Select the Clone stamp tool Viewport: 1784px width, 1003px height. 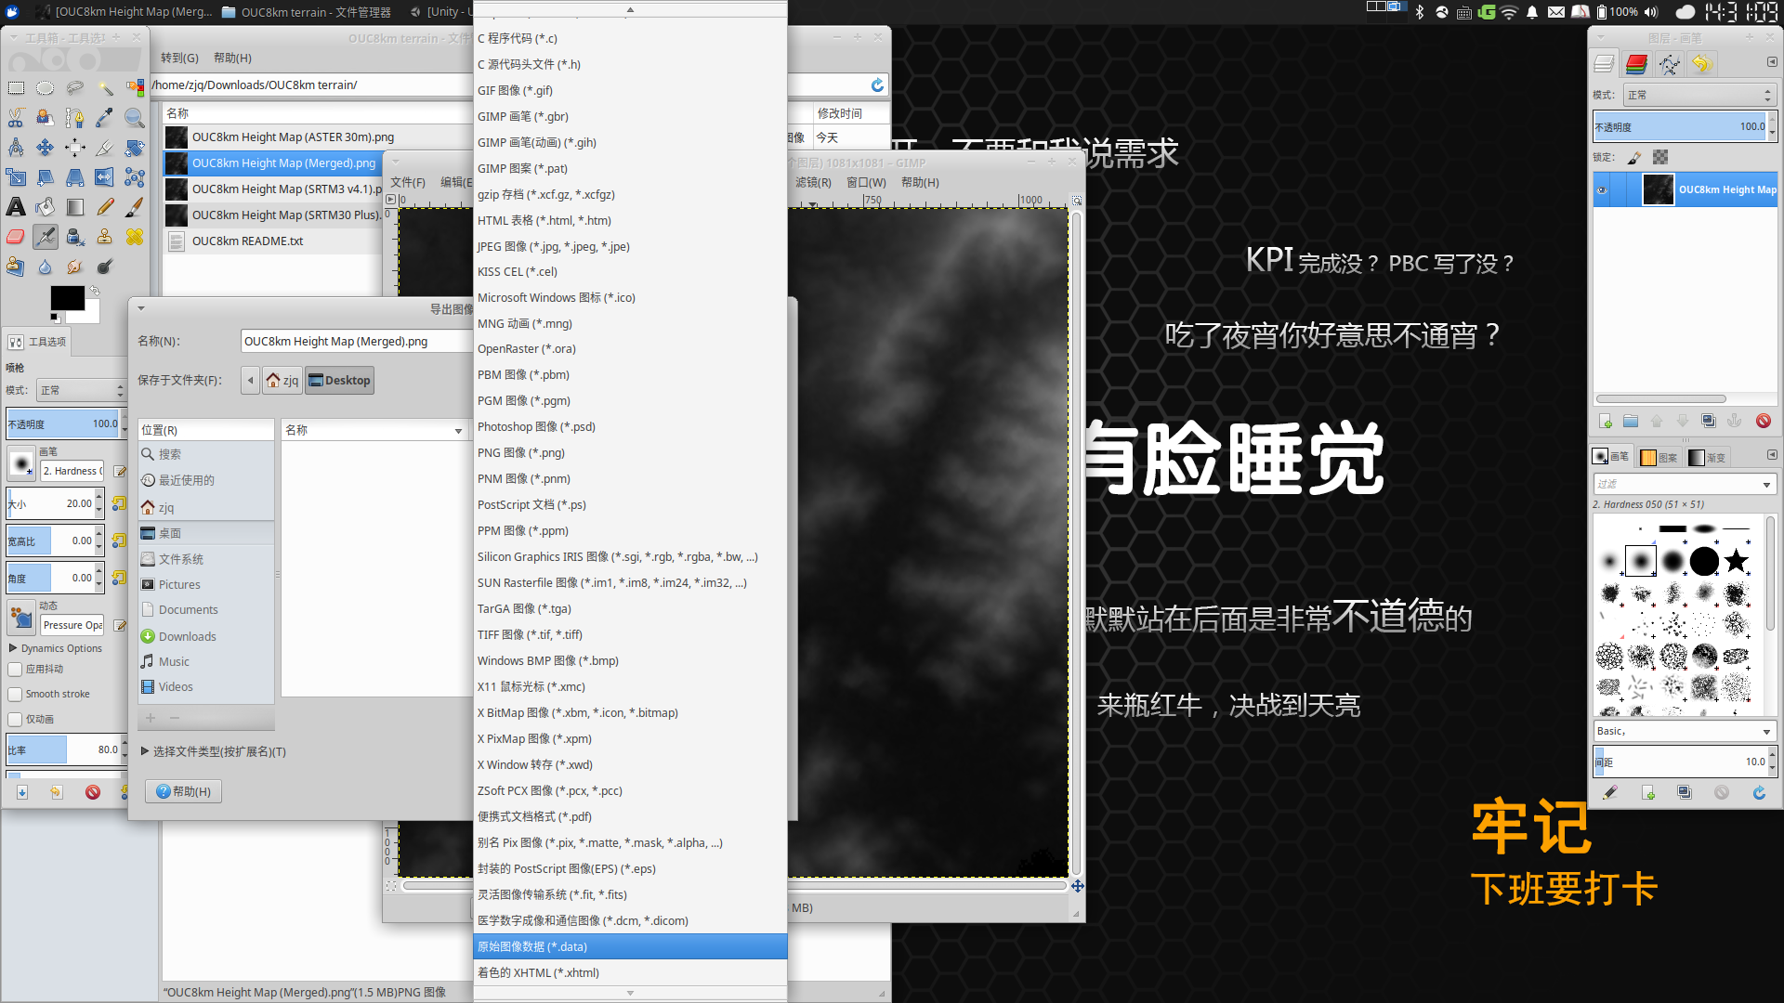104,237
